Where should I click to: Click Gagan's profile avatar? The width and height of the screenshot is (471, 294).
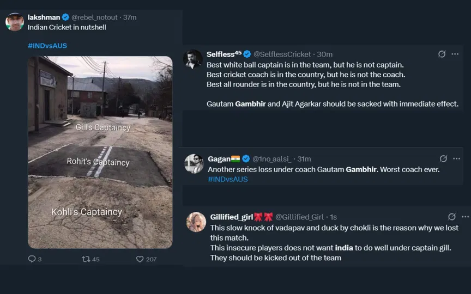coord(194,163)
